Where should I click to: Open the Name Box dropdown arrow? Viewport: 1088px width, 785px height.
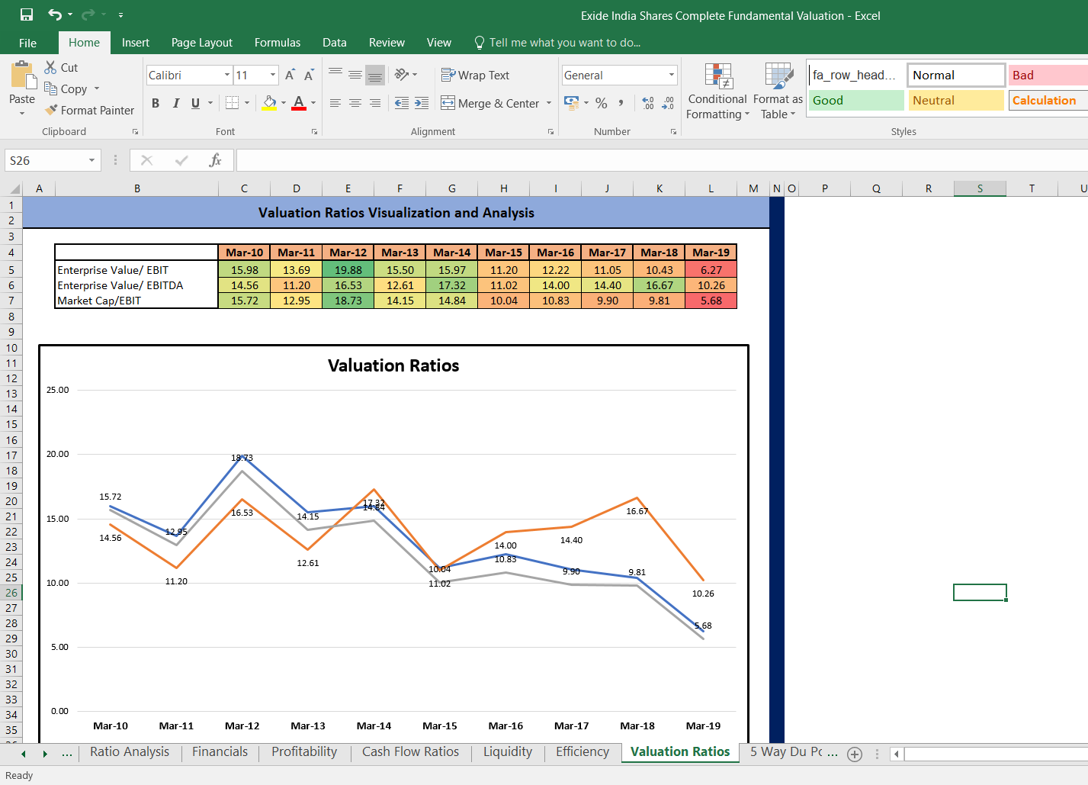[x=91, y=160]
